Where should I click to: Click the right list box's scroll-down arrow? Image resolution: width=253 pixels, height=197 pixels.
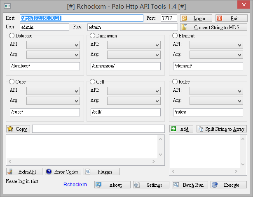click(x=243, y=165)
